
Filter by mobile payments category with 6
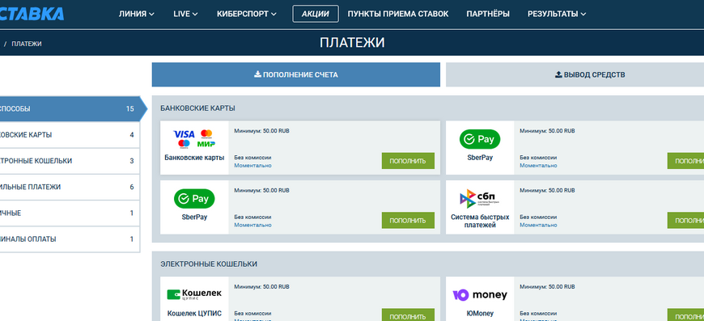point(70,187)
